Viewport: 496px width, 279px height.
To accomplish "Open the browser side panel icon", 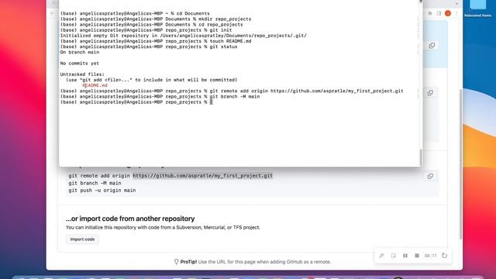I will (x=439, y=13).
